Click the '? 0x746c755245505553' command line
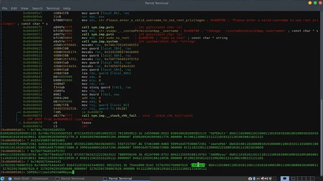Screen dimensions: 323x181 click(x=46, y=130)
